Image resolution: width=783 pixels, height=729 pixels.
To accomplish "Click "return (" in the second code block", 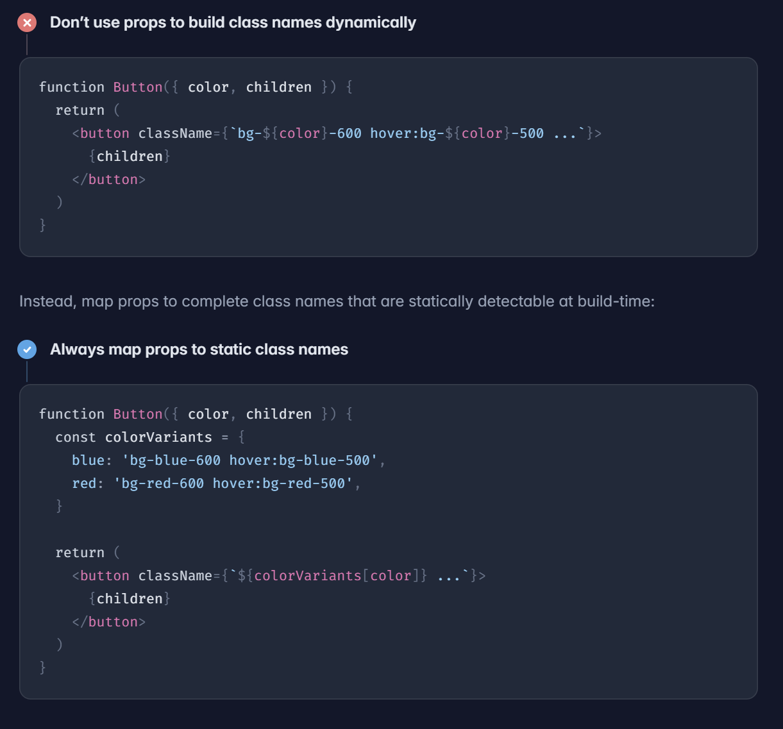I will coord(88,553).
